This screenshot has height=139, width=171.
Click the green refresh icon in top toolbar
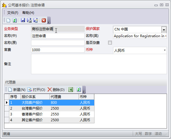click(14, 20)
